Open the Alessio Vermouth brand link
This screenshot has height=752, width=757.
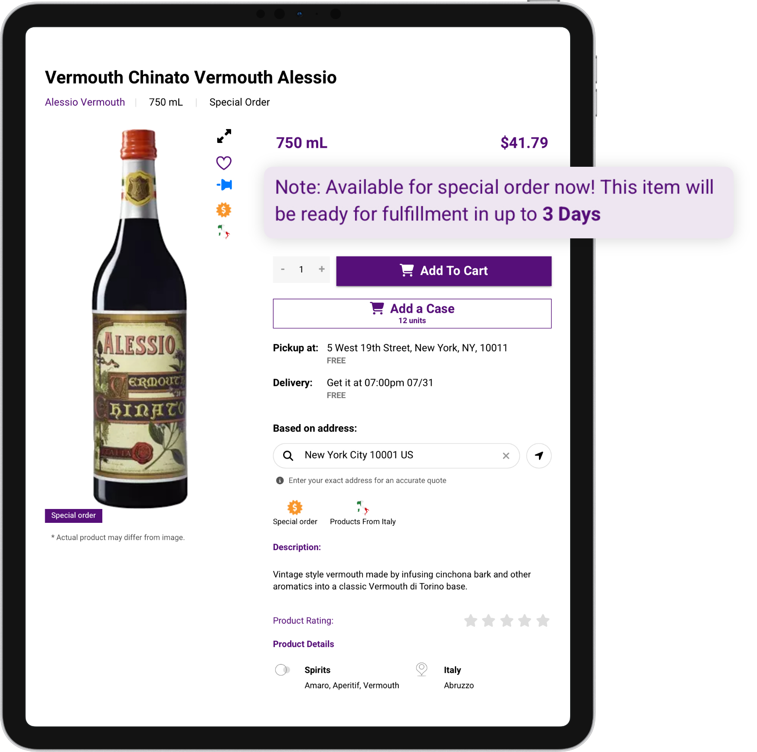point(85,102)
